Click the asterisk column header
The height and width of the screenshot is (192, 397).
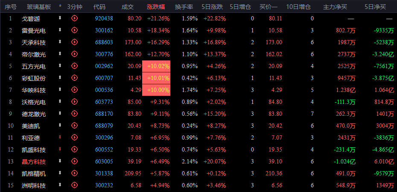point(60,7)
